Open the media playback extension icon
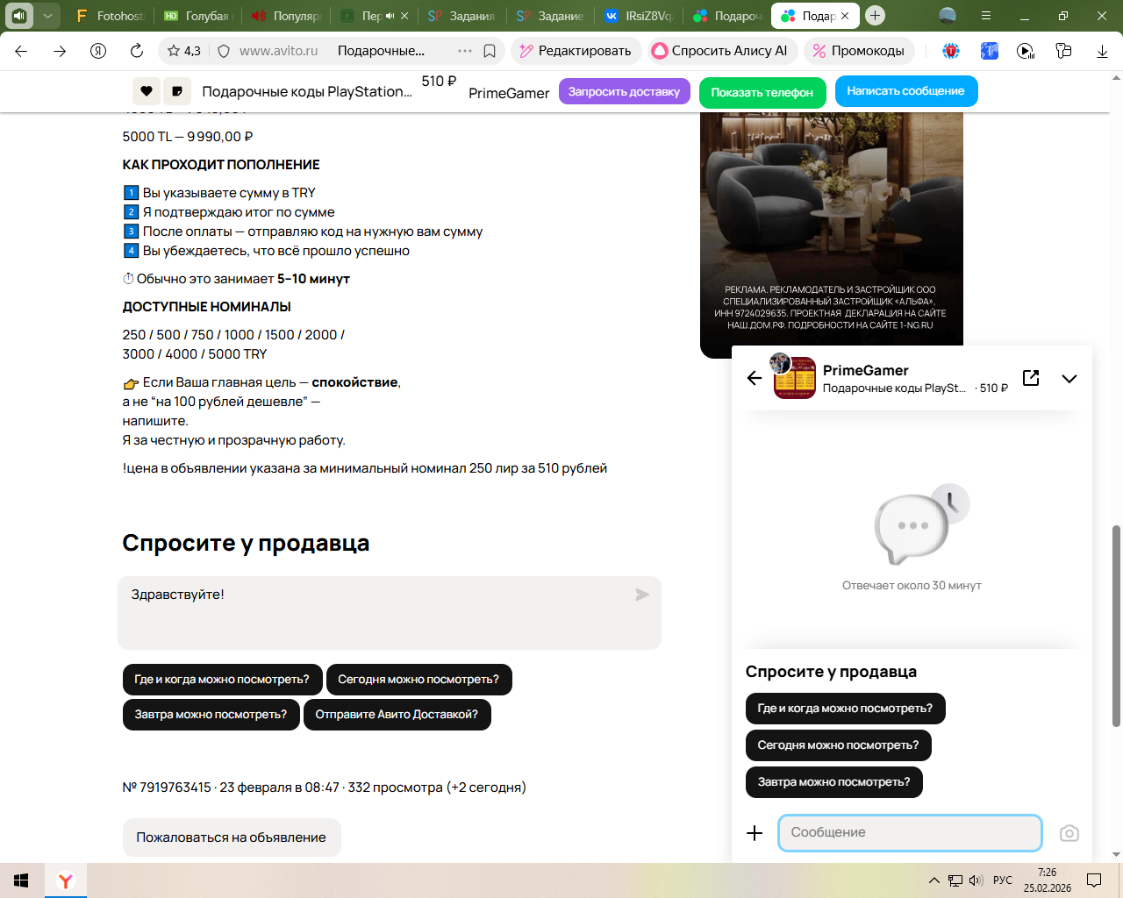Image resolution: width=1123 pixels, height=898 pixels. pyautogui.click(x=1026, y=51)
